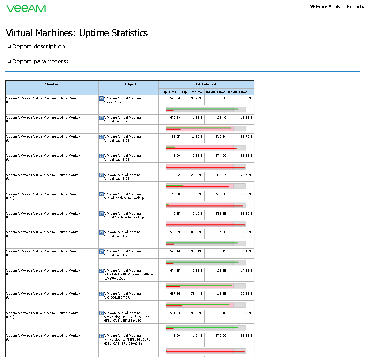Click the 453:37 down time value
The width and height of the screenshot is (365, 357).
pos(221,175)
